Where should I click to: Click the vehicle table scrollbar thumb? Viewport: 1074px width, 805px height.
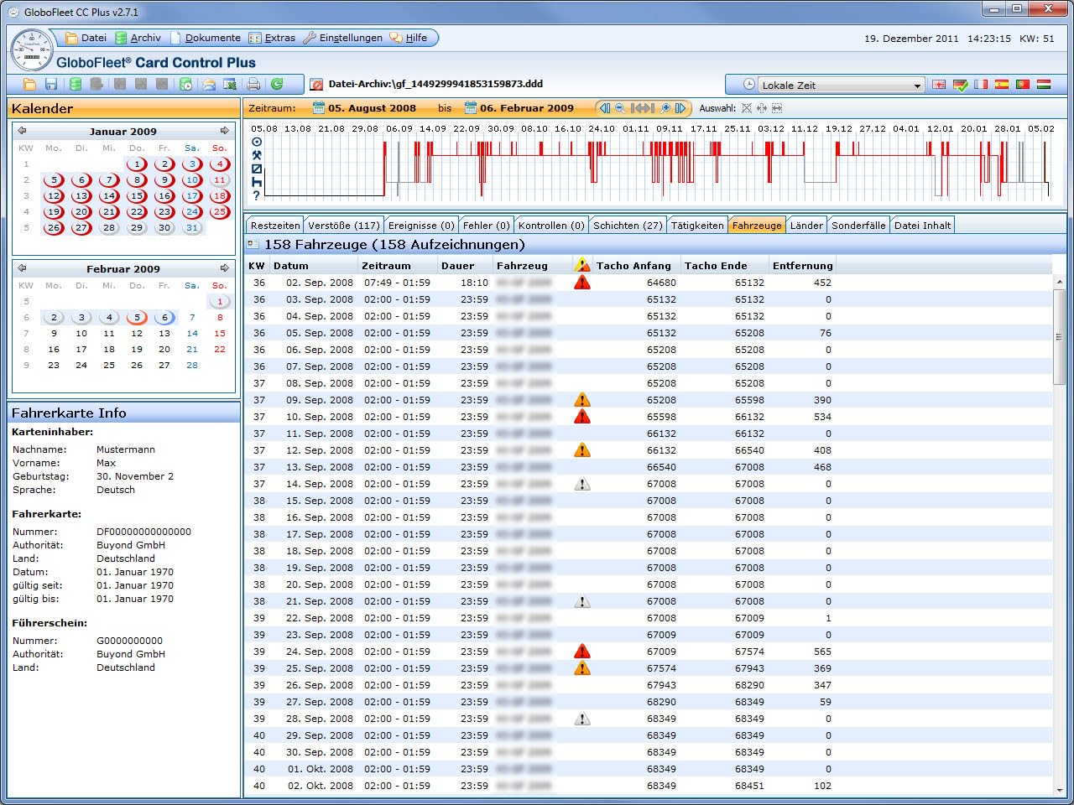point(1060,337)
